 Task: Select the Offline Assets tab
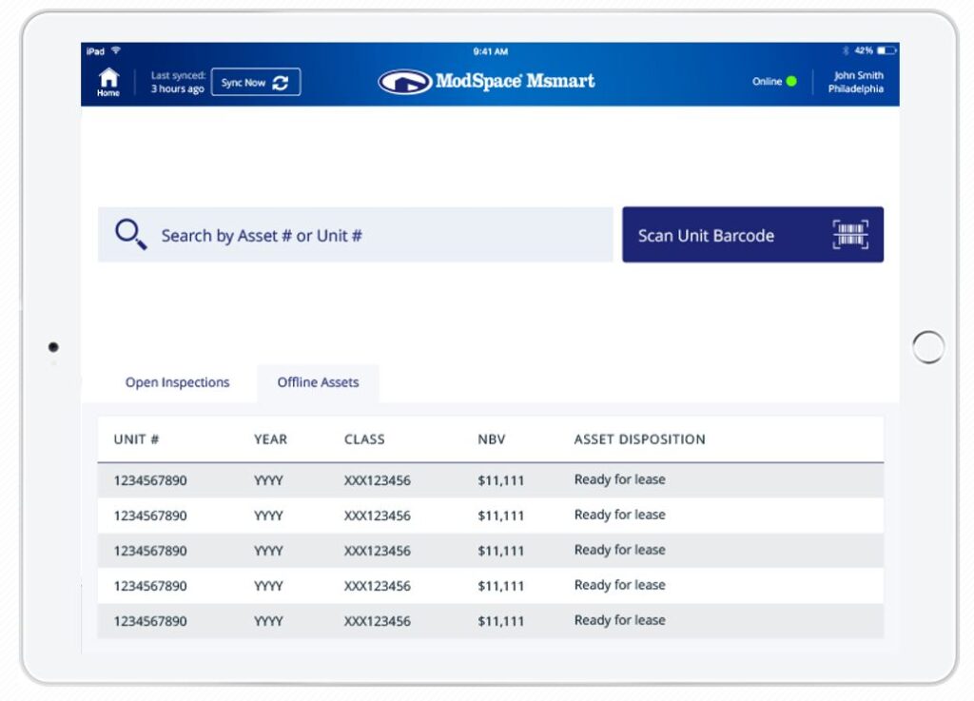pyautogui.click(x=318, y=382)
